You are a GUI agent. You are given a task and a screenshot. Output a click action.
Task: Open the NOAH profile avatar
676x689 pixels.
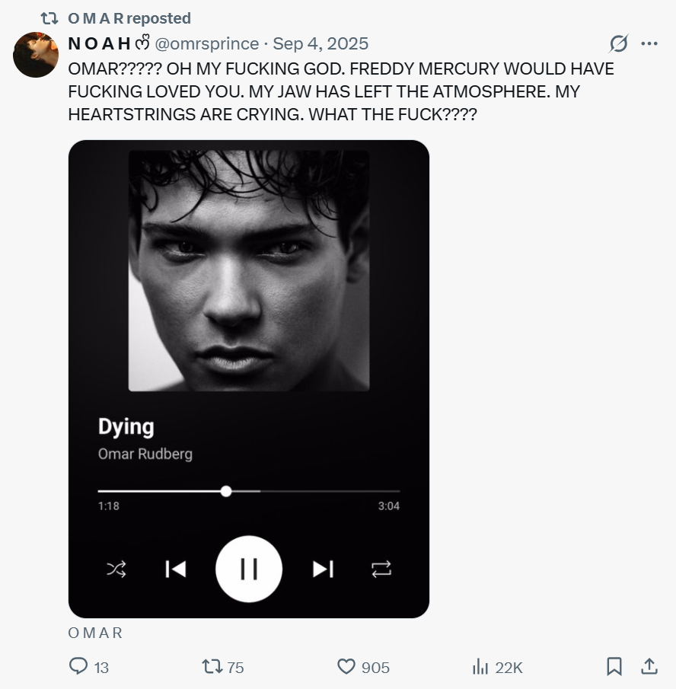(36, 55)
